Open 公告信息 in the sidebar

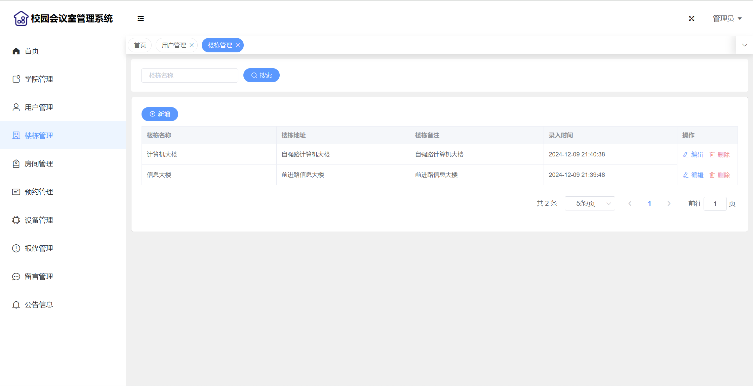pyautogui.click(x=39, y=305)
